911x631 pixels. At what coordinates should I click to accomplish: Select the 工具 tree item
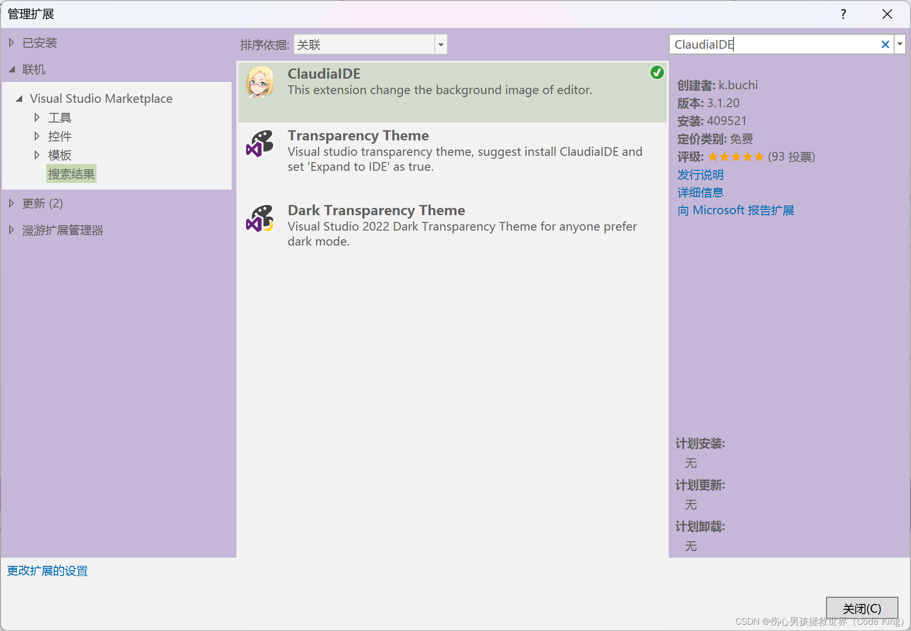[60, 117]
